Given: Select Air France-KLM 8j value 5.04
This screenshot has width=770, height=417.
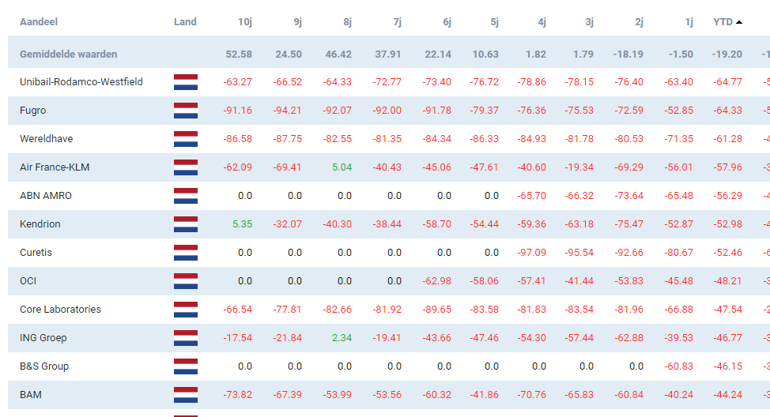Looking at the screenshot, I should coord(342,167).
